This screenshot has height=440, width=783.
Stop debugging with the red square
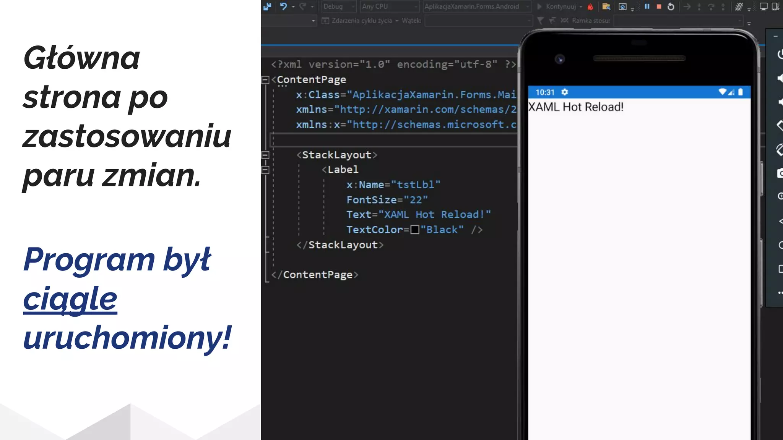click(659, 6)
